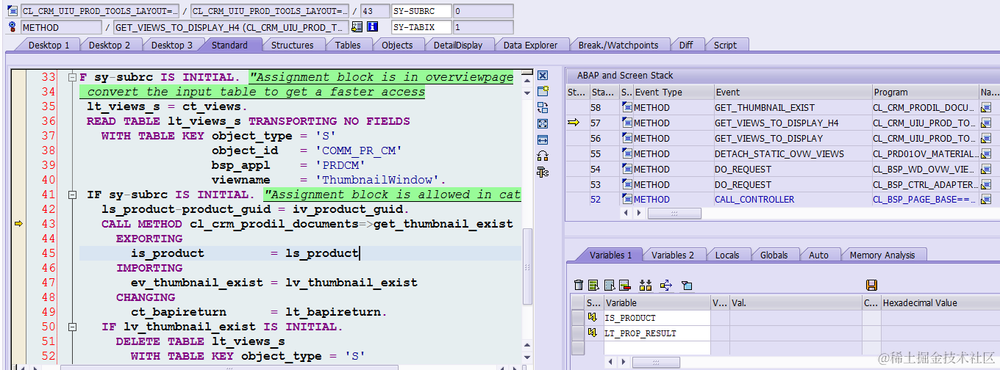Click the swap tool icon beside code editor

click(543, 108)
